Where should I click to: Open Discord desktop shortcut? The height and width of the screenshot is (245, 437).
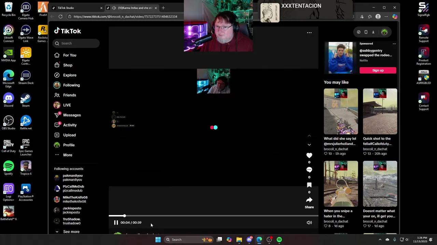click(x=9, y=100)
